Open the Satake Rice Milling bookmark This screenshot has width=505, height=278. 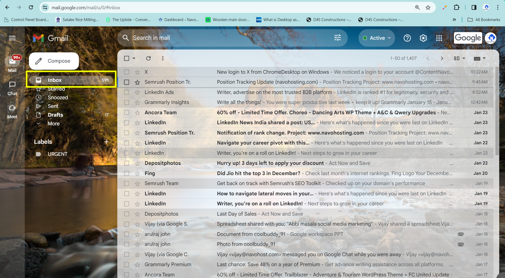[x=77, y=19]
